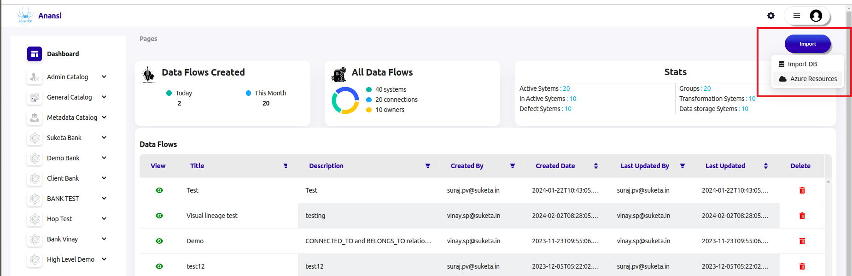Click the Anansi spider logo
The image size is (852, 276).
pyautogui.click(x=25, y=15)
